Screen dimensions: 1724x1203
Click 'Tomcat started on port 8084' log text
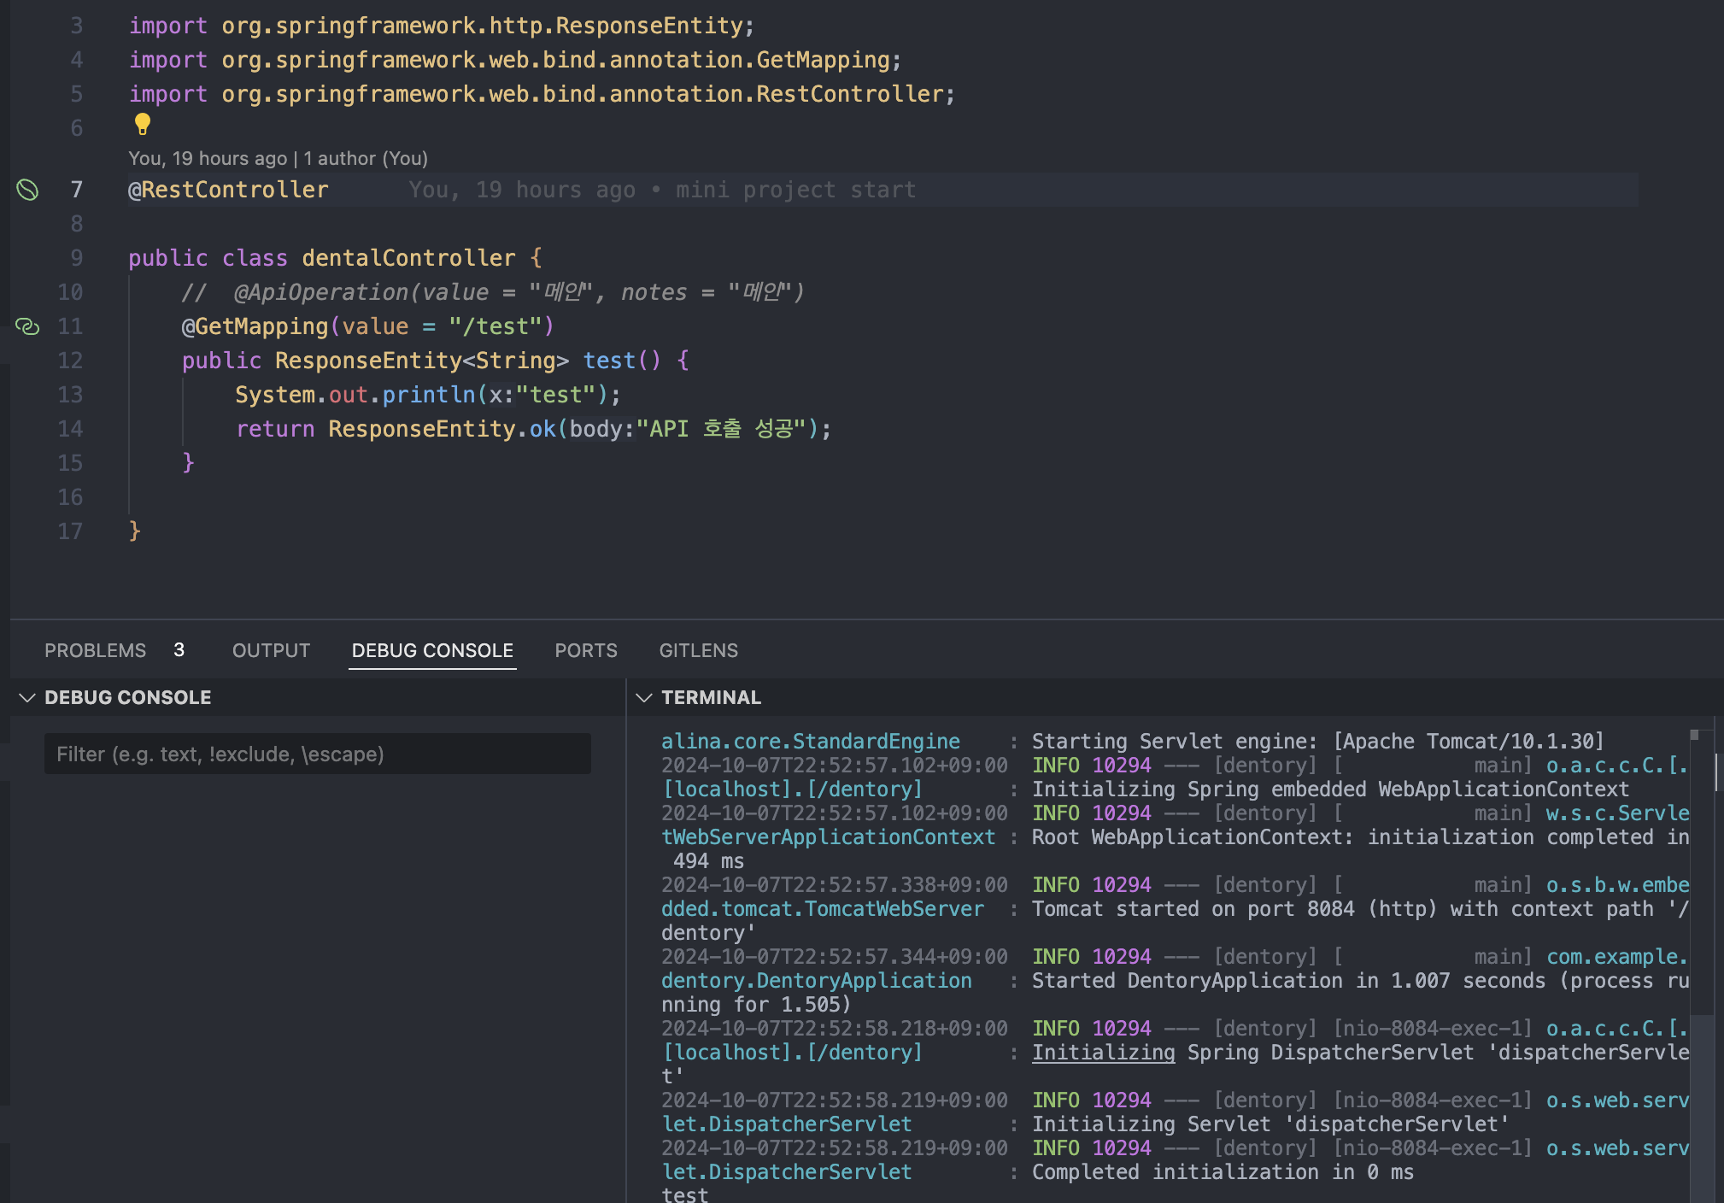[1193, 909]
